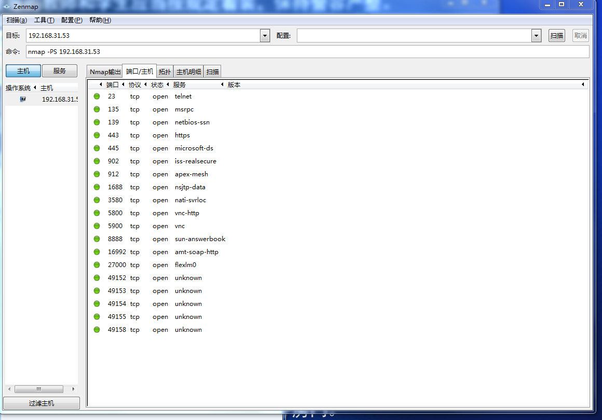Click the host list scroll right arrow
The width and height of the screenshot is (602, 420).
tap(73, 389)
